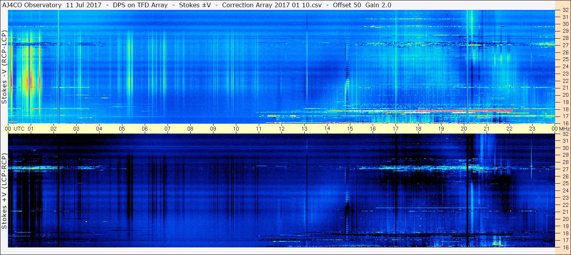Select the 19 hour marker on the time axis
The height and width of the screenshot is (255, 571).
[x=441, y=129]
